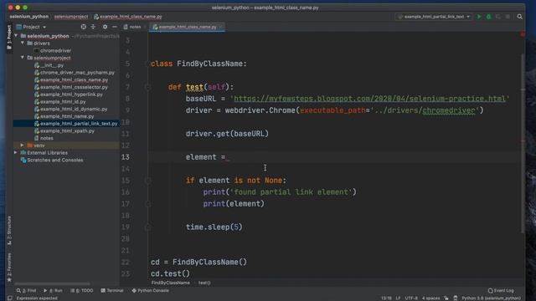Collapse the seleniumproject folder
This screenshot has width=536, height=301.
tap(23, 58)
